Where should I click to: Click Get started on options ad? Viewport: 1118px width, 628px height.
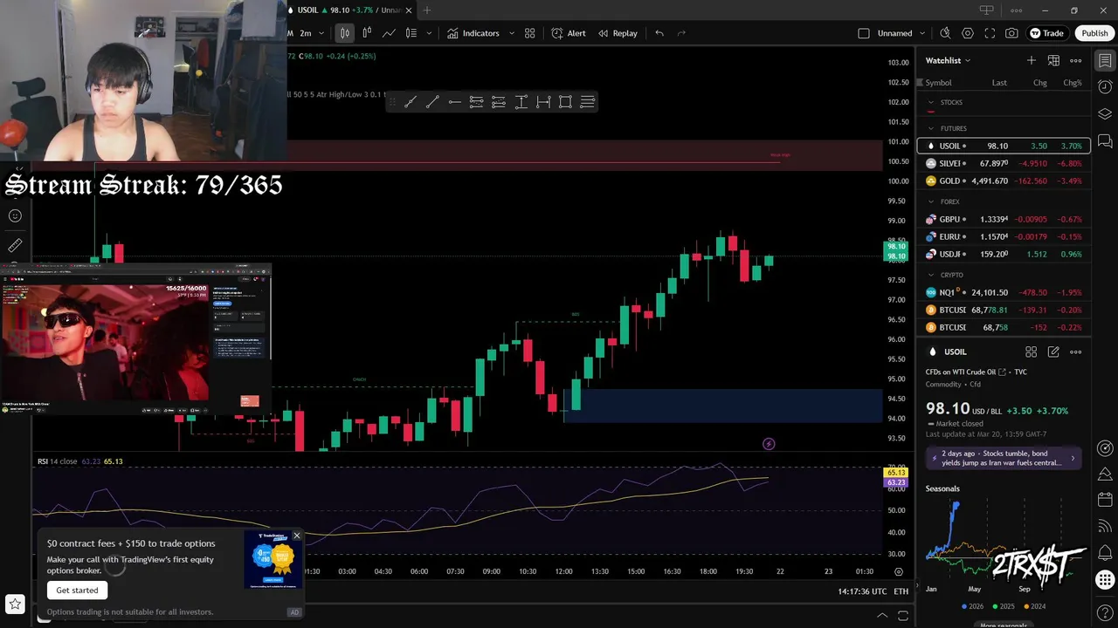click(77, 590)
